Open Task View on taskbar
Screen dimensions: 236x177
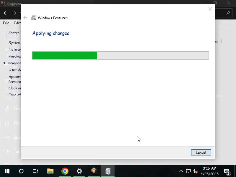[35, 171]
